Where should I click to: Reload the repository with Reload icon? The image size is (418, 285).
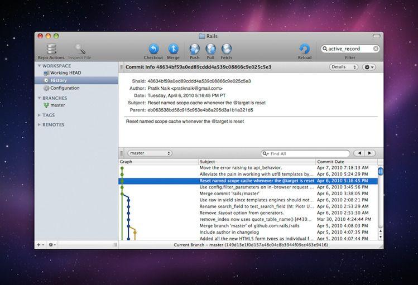coord(305,49)
